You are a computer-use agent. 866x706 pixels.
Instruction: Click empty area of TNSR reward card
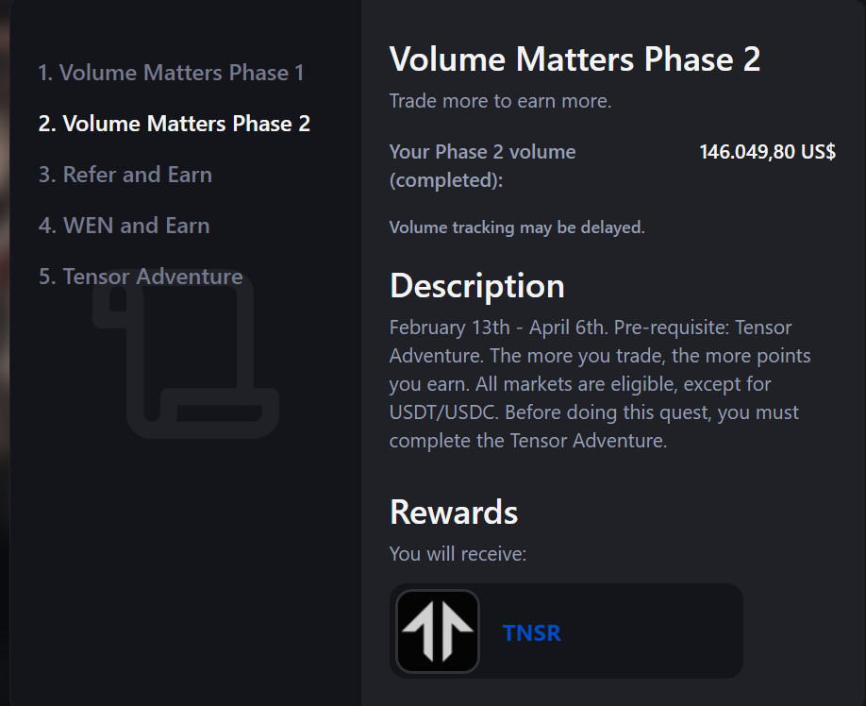coord(660,630)
